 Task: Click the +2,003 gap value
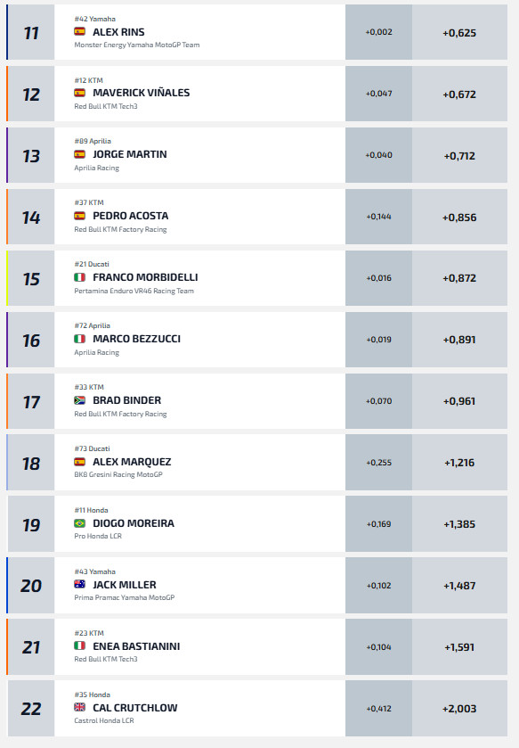coord(459,709)
